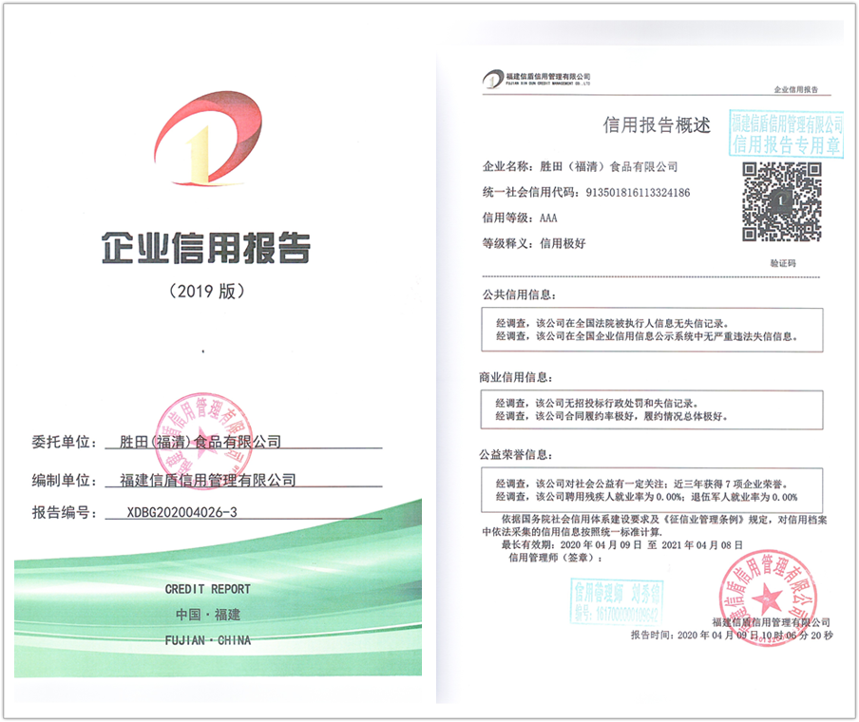859x722 pixels.
Task: Click the teal 信用报告专用章 stamp
Action: pos(787,133)
